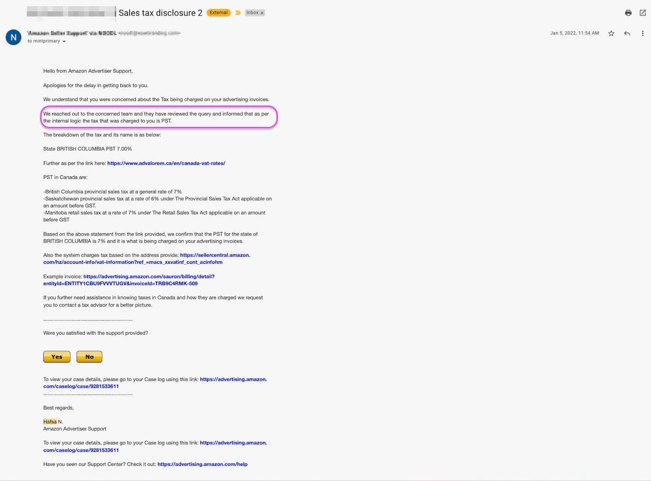Answer No to the satisfaction question
This screenshot has width=651, height=481.
89,357
